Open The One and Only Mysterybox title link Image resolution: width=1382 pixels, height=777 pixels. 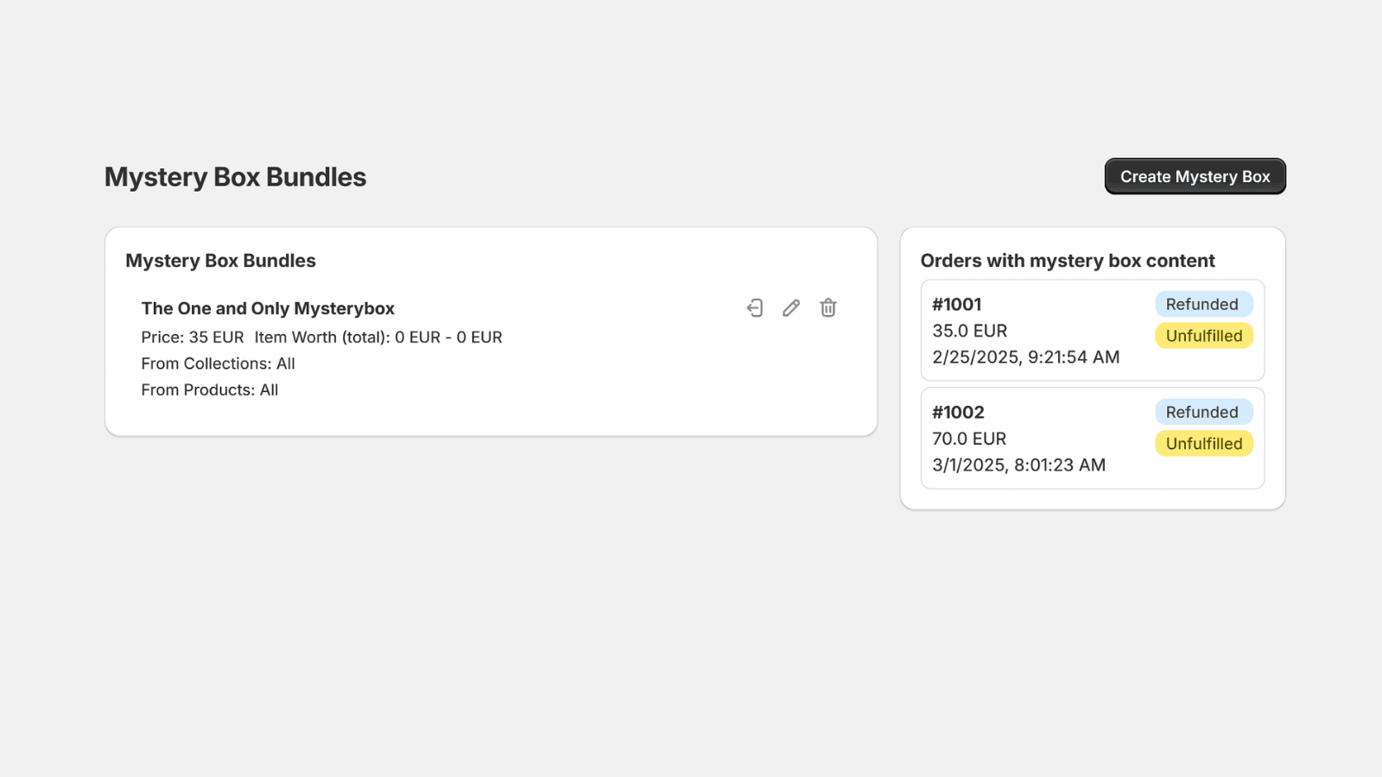(268, 308)
